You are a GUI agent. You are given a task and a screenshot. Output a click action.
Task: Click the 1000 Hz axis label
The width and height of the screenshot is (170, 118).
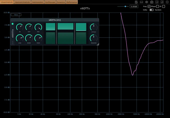pos(109,114)
